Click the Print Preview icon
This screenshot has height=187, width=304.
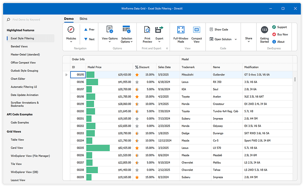pos(147,30)
